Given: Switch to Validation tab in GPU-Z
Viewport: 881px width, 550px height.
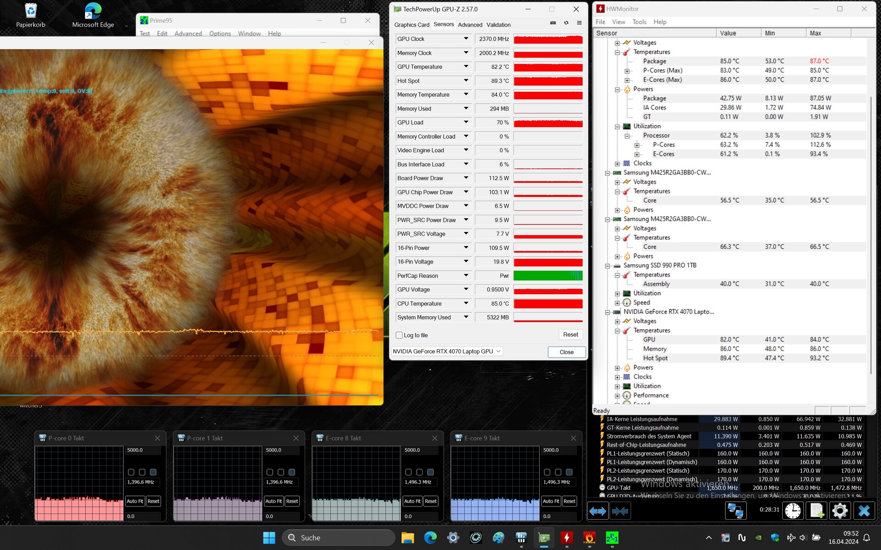Looking at the screenshot, I should tap(498, 25).
